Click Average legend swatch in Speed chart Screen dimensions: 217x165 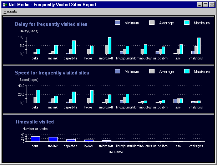(x=152, y=72)
